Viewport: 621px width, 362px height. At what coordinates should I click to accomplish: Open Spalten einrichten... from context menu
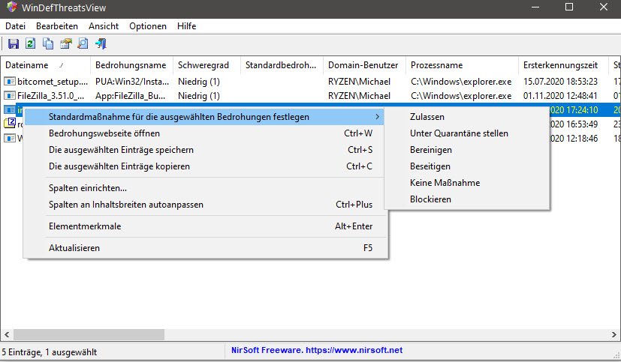206,188
